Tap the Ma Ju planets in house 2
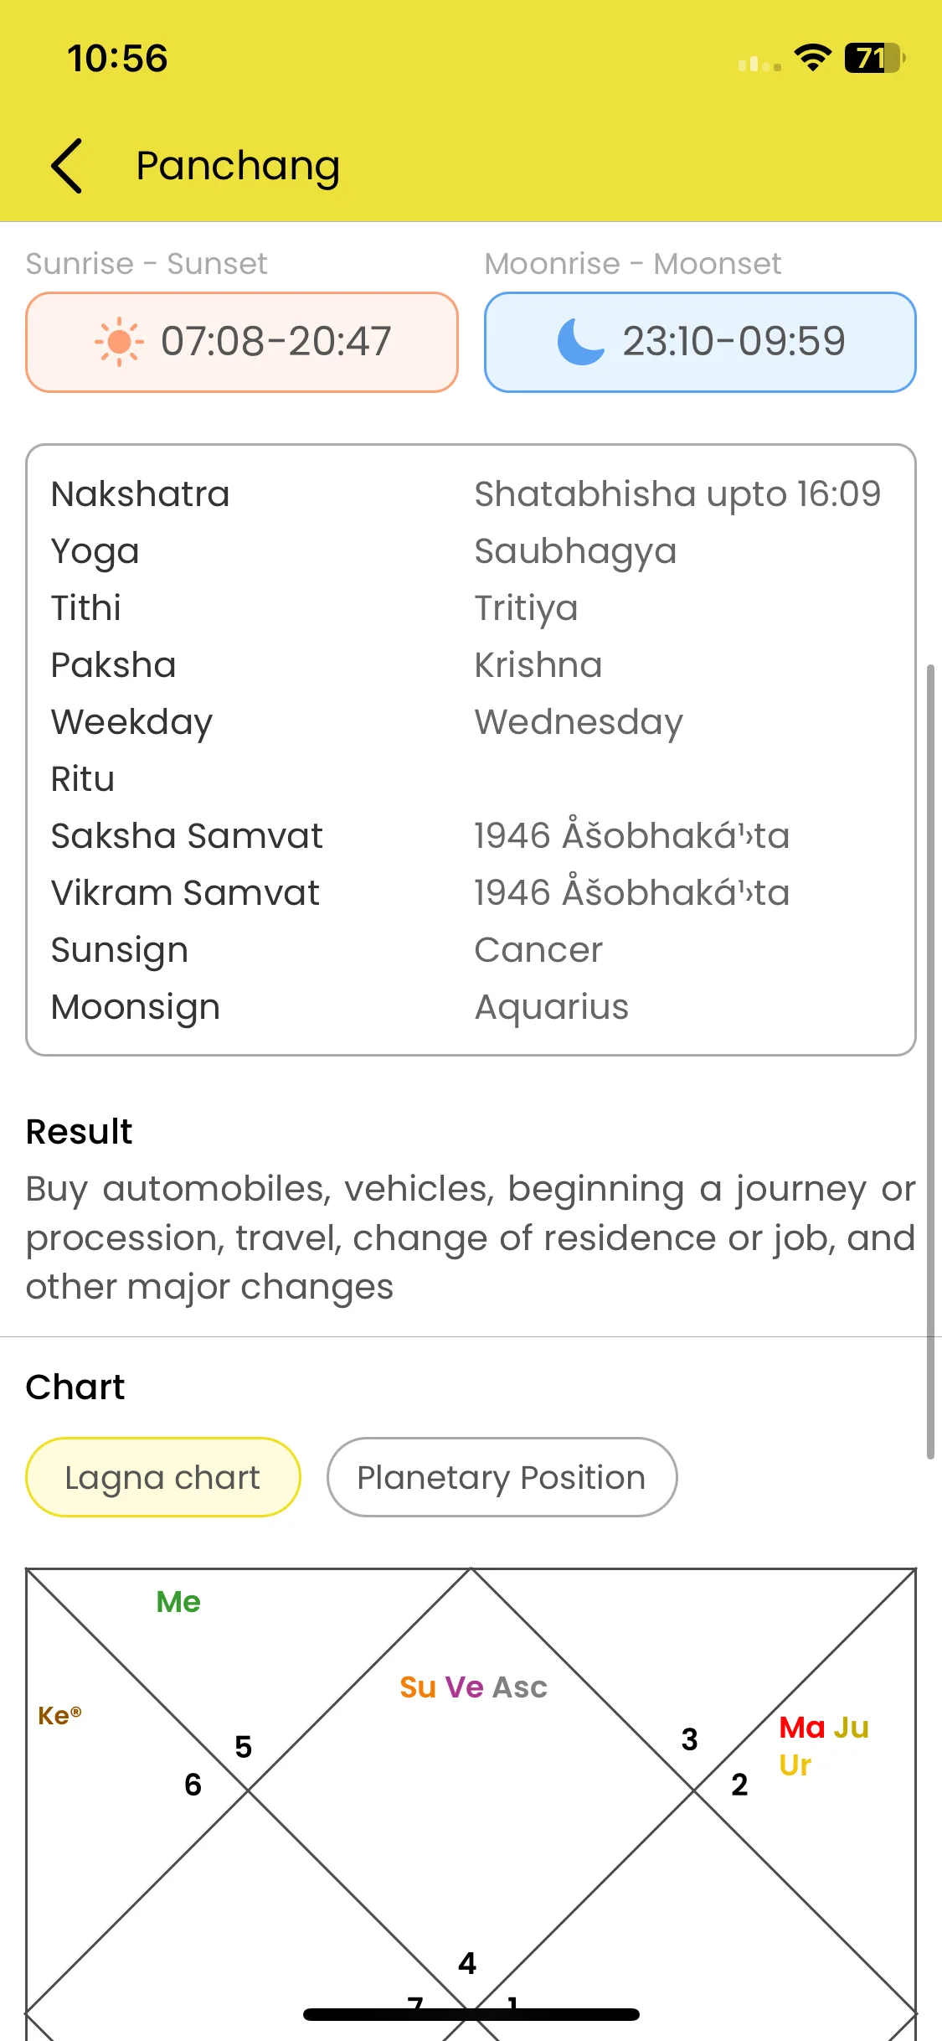Image resolution: width=942 pixels, height=2041 pixels. (x=824, y=1728)
